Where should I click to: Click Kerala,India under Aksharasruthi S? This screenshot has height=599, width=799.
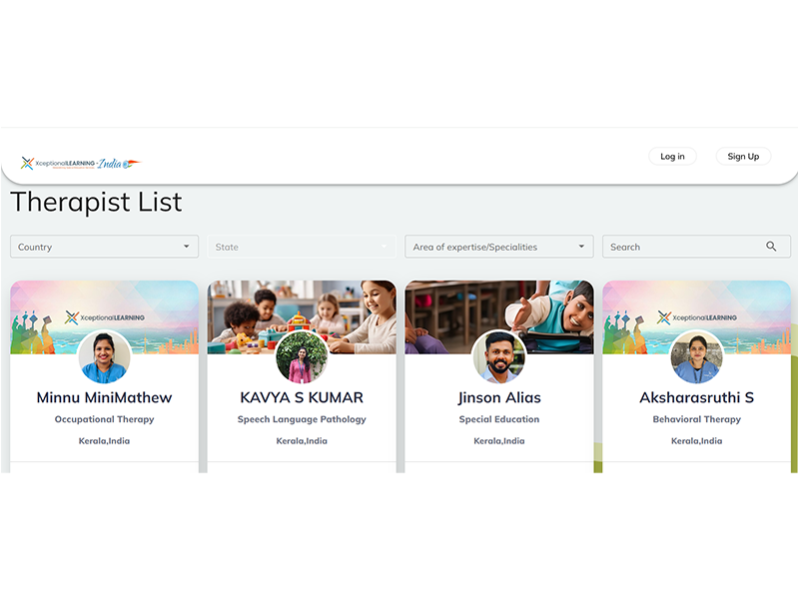click(x=696, y=441)
